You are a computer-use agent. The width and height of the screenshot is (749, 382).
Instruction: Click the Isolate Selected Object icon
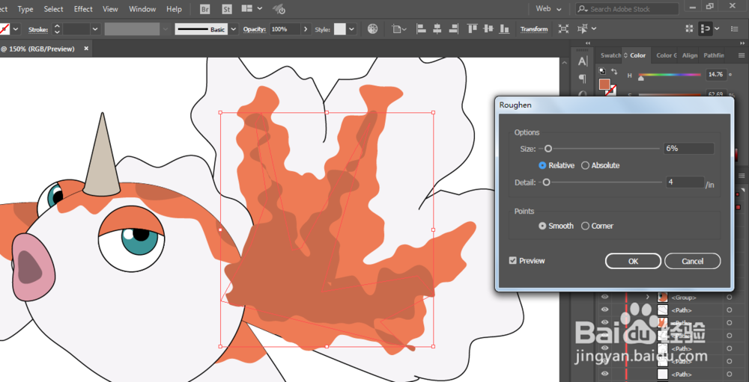tap(564, 29)
